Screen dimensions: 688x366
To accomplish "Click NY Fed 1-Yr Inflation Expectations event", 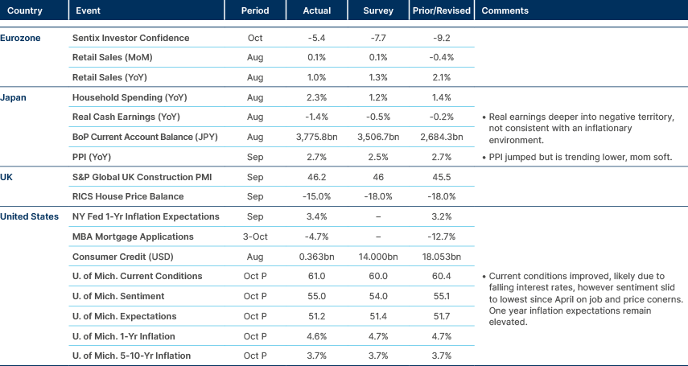I will click(x=145, y=216).
